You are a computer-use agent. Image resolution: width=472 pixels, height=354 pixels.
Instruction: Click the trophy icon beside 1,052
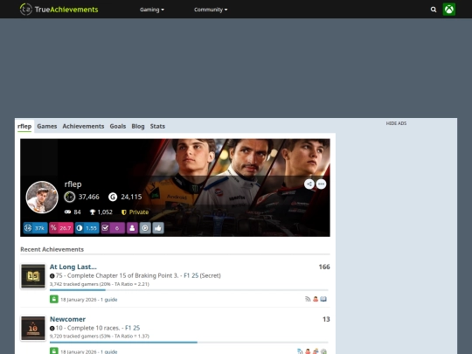tap(93, 212)
